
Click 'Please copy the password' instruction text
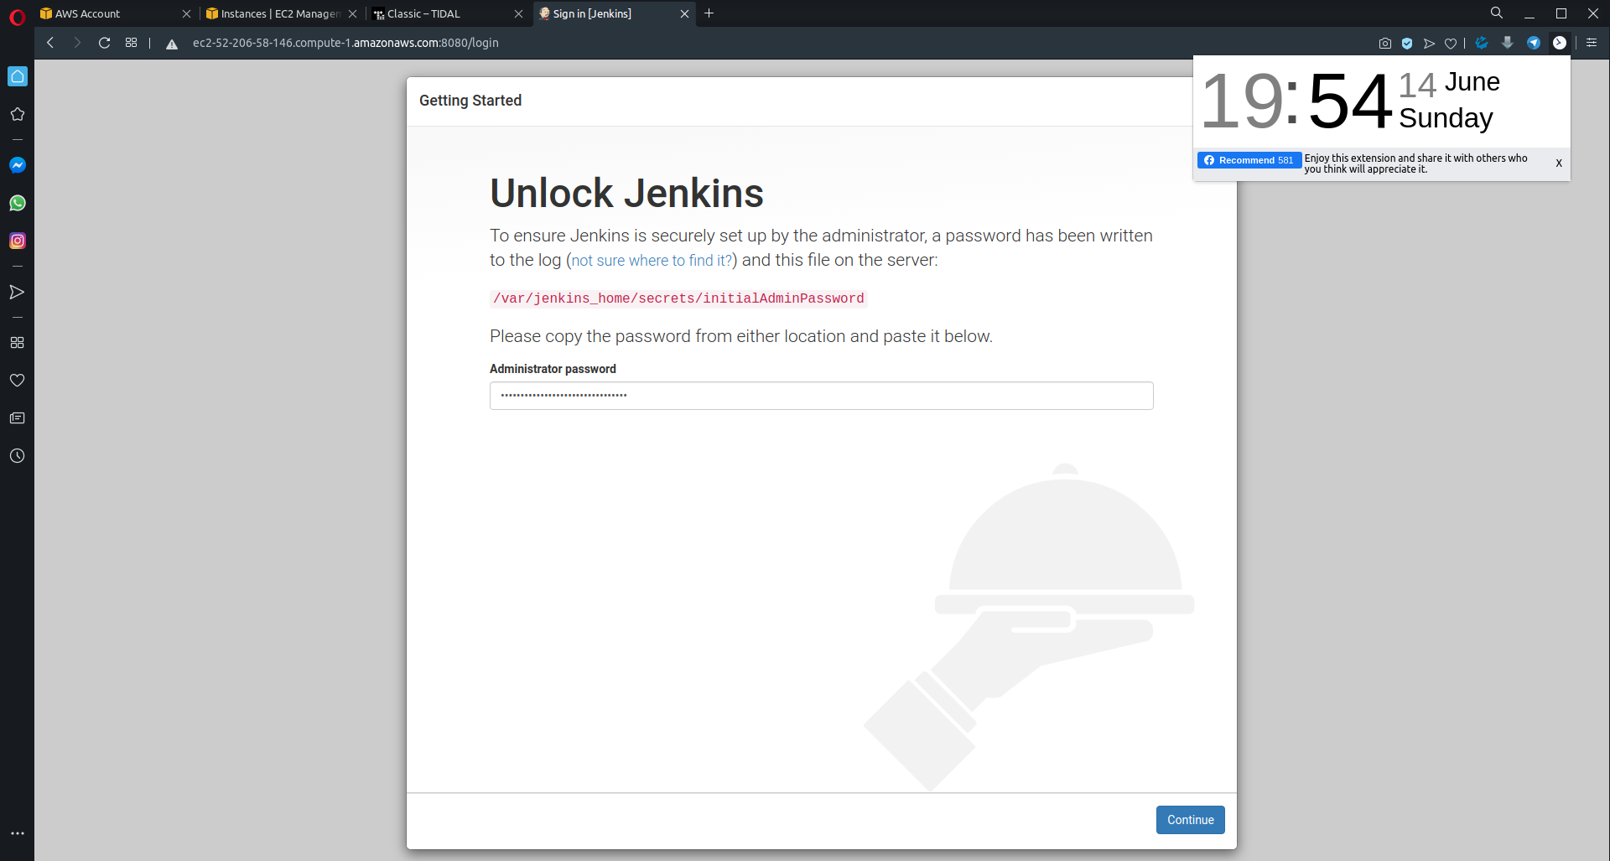tap(741, 336)
